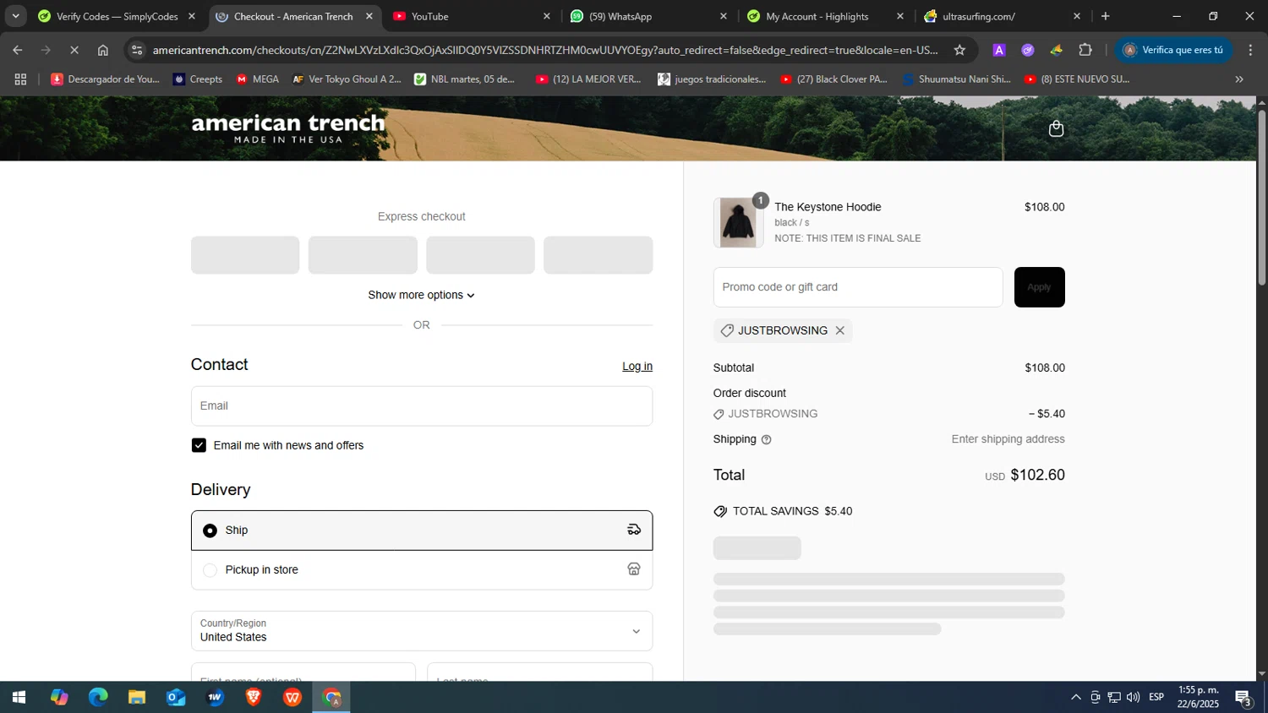1268x713 pixels.
Task: Open the Shuumatsu Nani Shi... bookmark
Action: point(956,79)
